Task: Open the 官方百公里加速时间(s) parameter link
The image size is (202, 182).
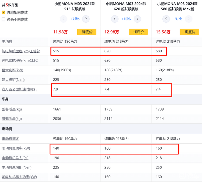Action: tap(19, 89)
